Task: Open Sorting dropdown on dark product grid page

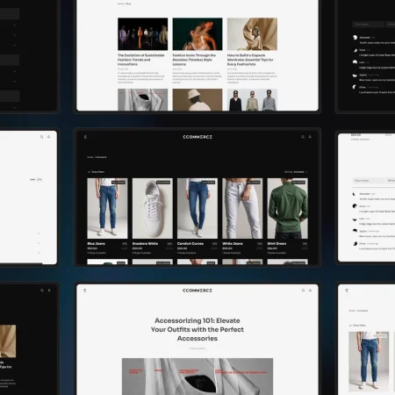Action: coord(296,172)
